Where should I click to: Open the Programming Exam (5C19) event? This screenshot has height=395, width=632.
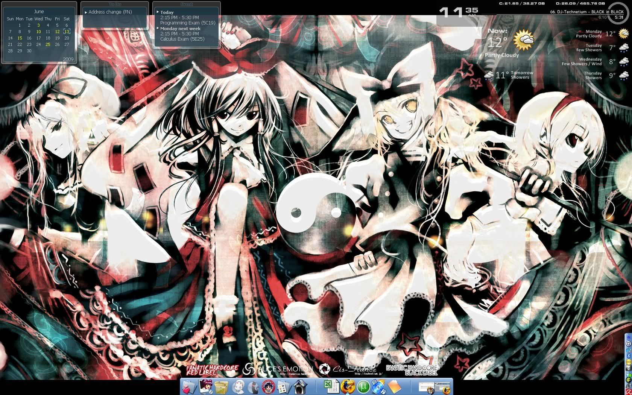click(188, 23)
